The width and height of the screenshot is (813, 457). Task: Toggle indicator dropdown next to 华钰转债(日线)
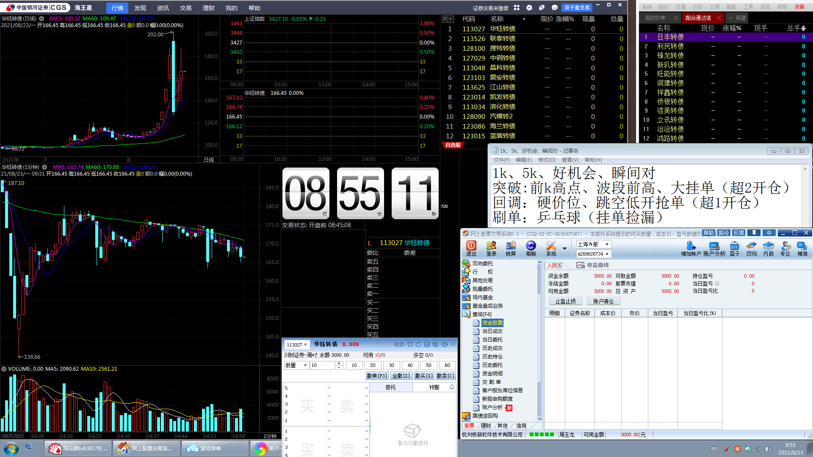tap(41, 19)
